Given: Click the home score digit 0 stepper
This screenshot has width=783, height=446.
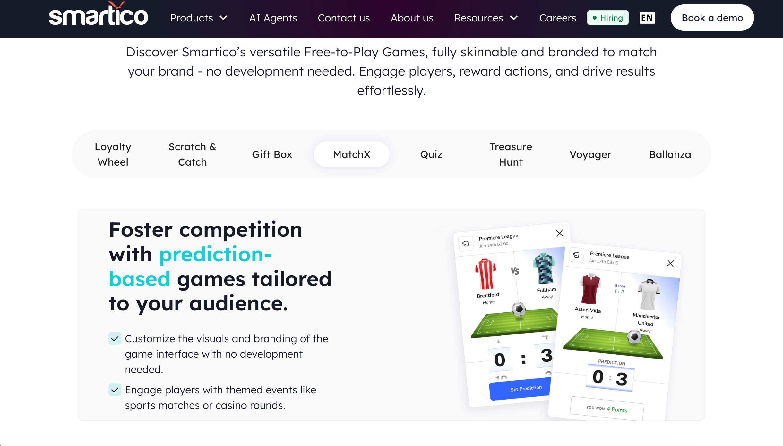Looking at the screenshot, I should point(500,359).
